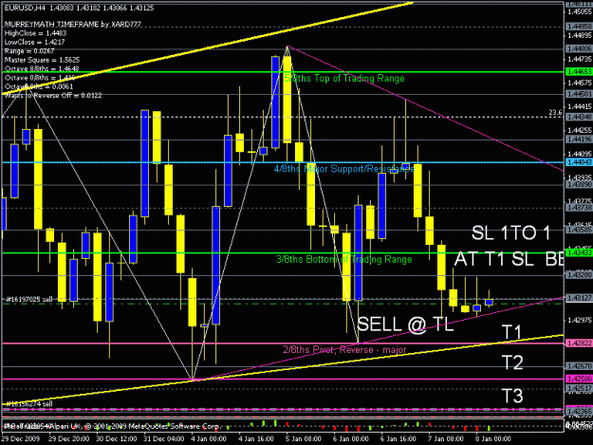Viewport: 593px width, 445px height.
Task: Click the 2/8ths Pivot, Reverse - major label
Action: pyautogui.click(x=344, y=350)
